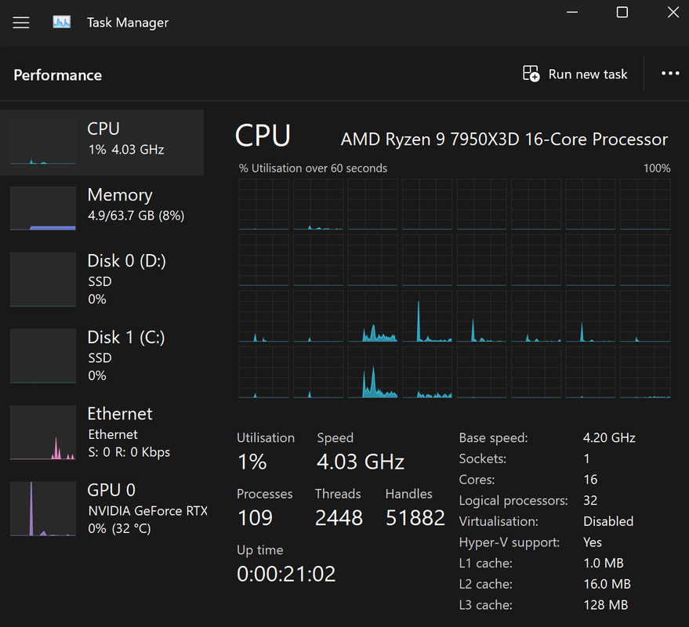689x627 pixels.
Task: Click the core graph with the tallest spike
Action: [427, 317]
